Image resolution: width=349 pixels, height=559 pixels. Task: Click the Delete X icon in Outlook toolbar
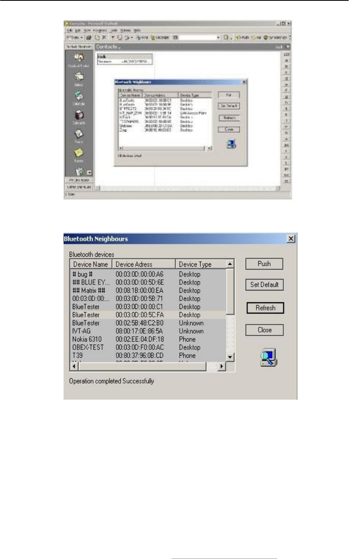(x=104, y=37)
